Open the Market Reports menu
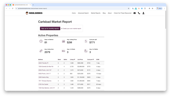This screenshot has width=171, height=97. click(x=96, y=13)
